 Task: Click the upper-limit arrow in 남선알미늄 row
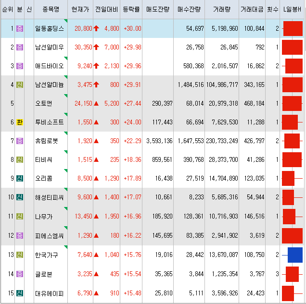pos(96,85)
